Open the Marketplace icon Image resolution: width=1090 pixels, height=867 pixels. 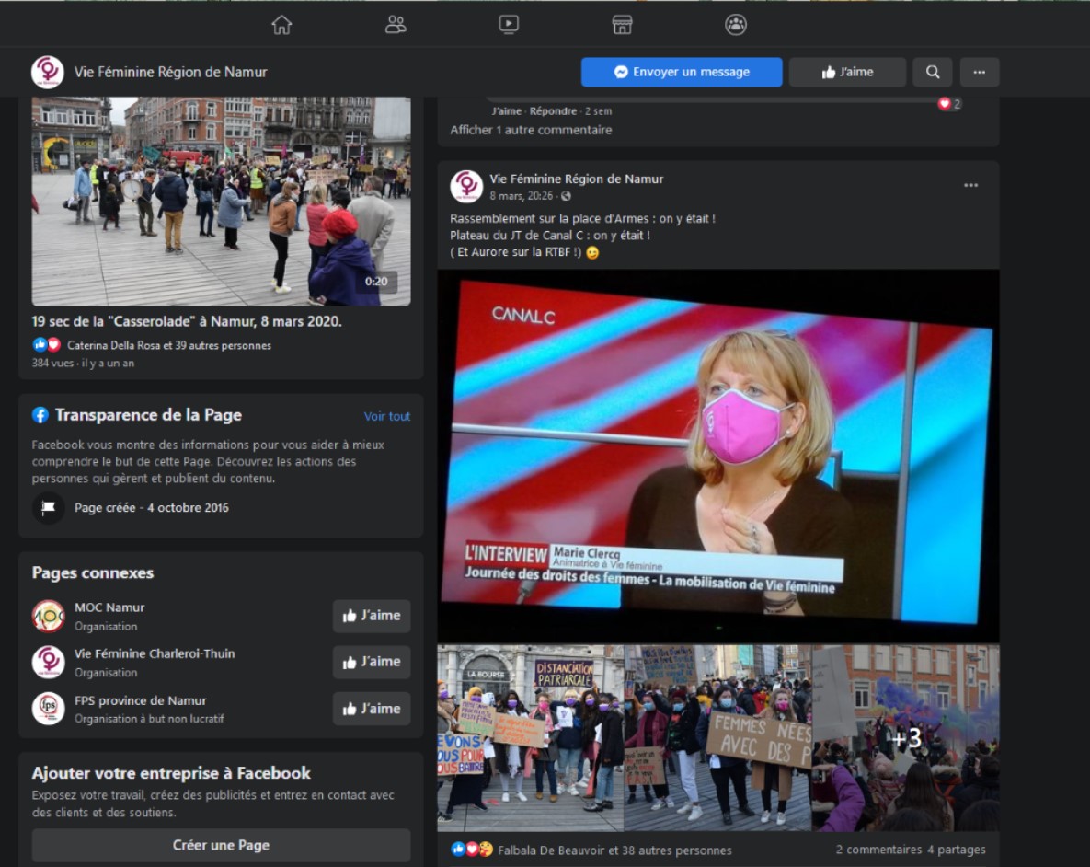623,25
